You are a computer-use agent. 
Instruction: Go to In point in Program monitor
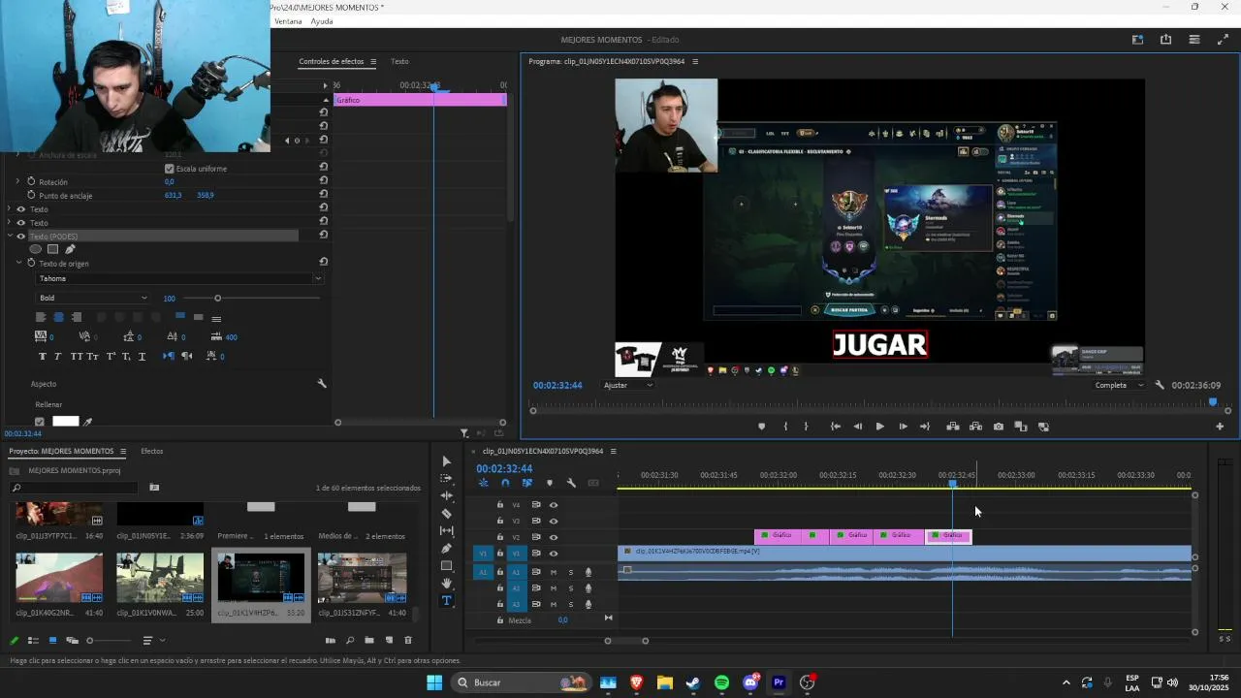835,427
